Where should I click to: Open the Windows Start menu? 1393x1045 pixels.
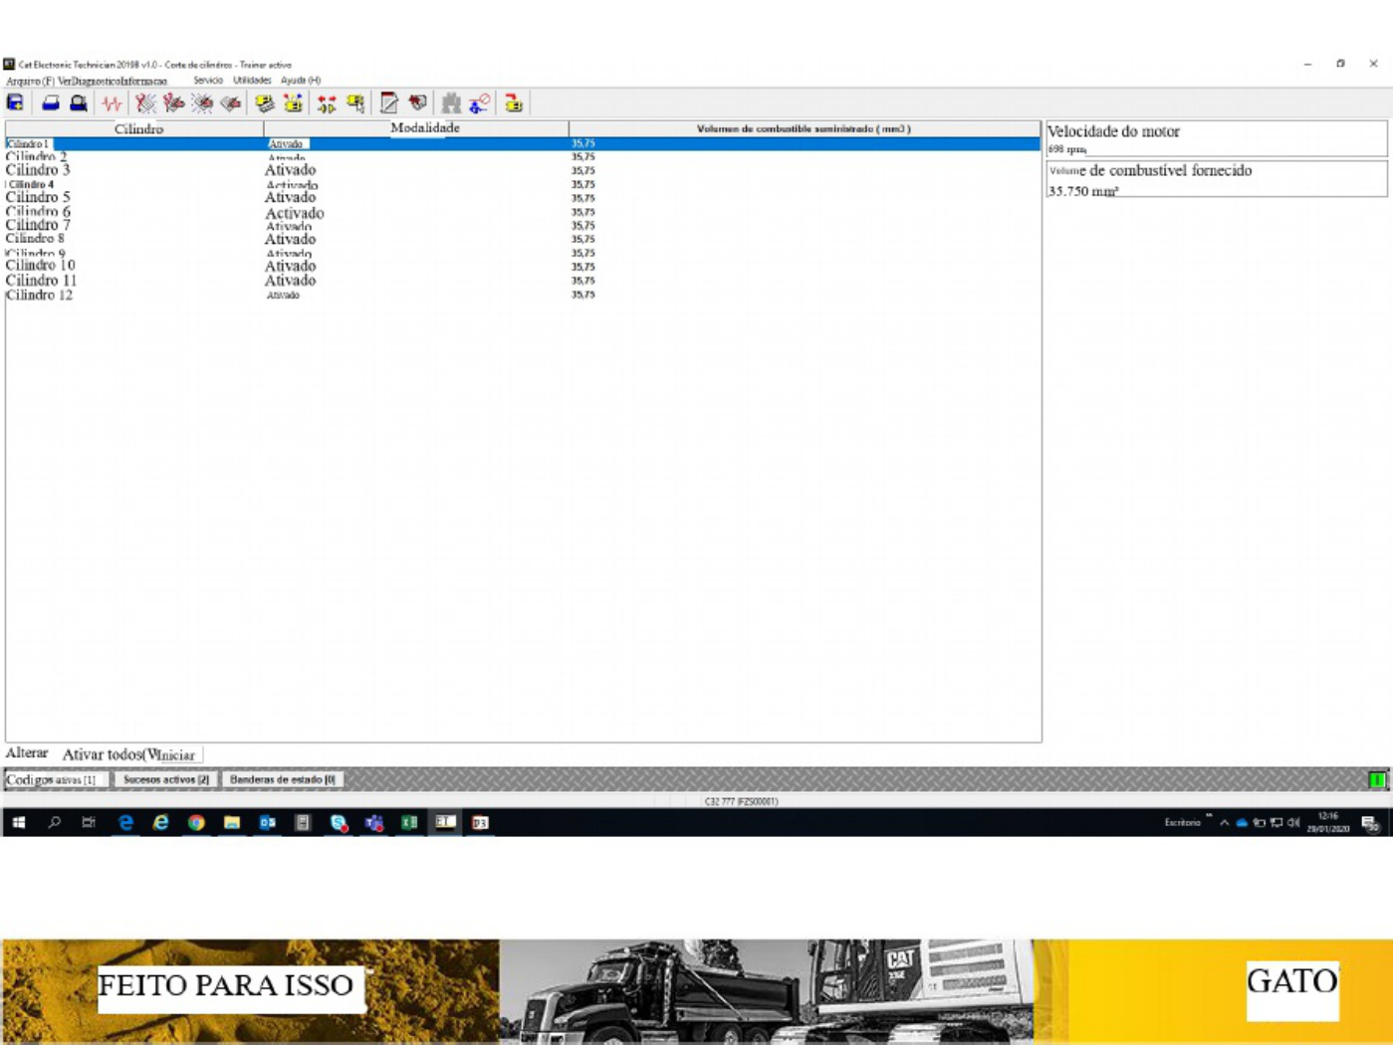[x=18, y=822]
